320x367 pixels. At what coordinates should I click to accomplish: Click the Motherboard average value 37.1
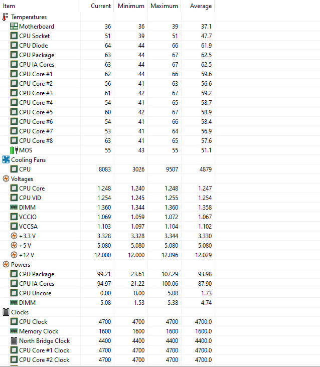pos(206,26)
